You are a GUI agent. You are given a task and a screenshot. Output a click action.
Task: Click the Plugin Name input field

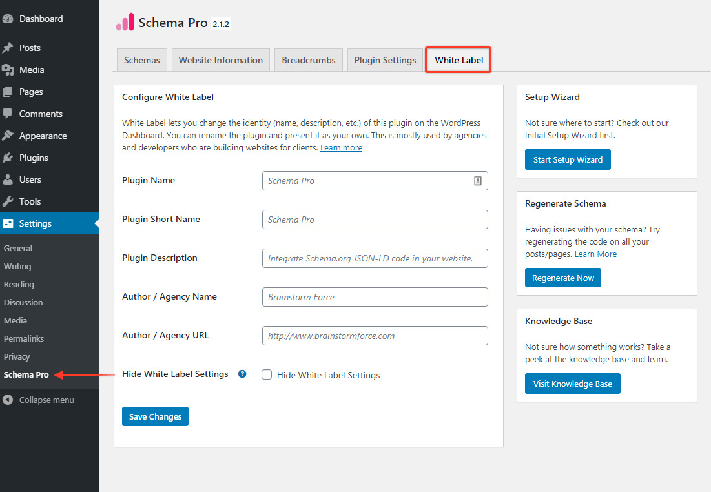click(375, 181)
